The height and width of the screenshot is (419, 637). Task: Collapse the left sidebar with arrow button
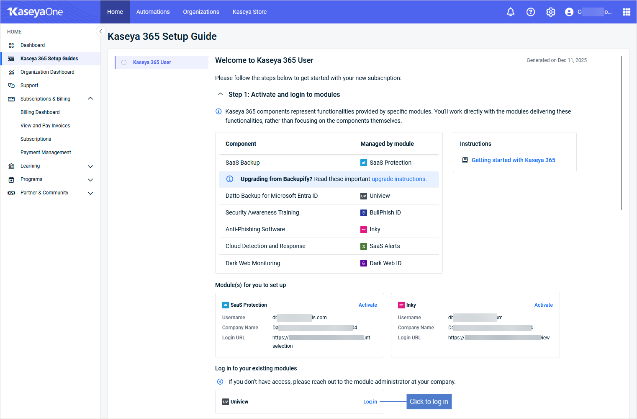pyautogui.click(x=100, y=31)
